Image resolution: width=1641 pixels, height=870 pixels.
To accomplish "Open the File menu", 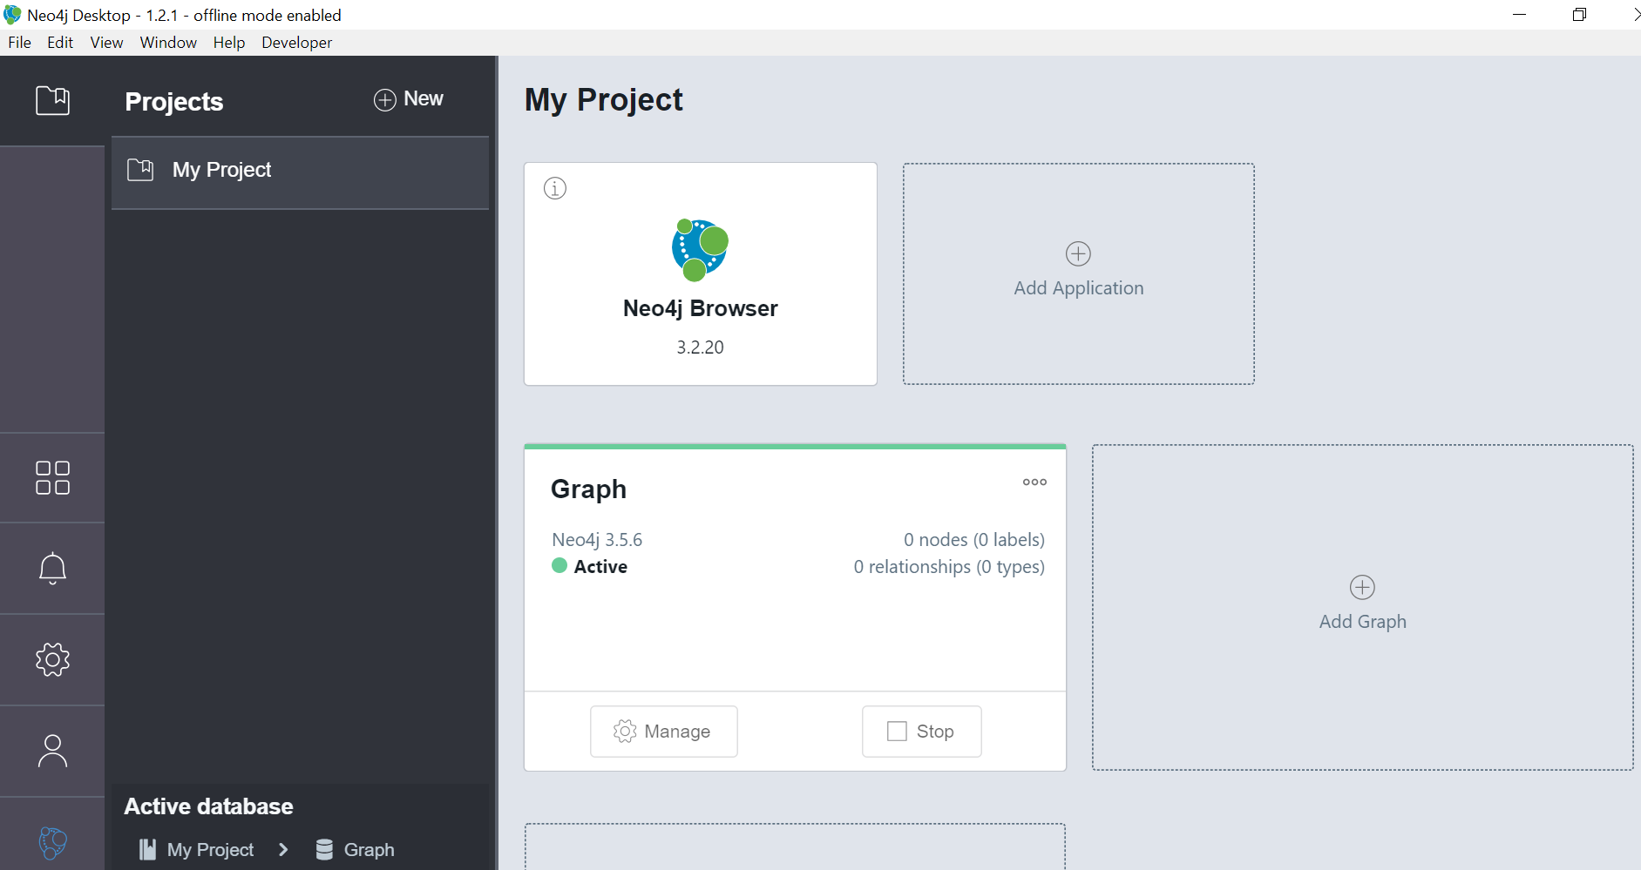I will (x=18, y=42).
